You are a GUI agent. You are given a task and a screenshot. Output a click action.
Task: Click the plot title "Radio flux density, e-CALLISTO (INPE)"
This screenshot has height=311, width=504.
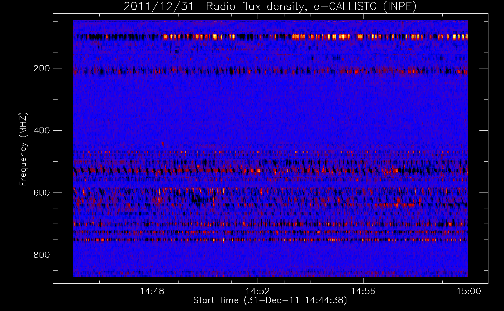(x=311, y=7)
